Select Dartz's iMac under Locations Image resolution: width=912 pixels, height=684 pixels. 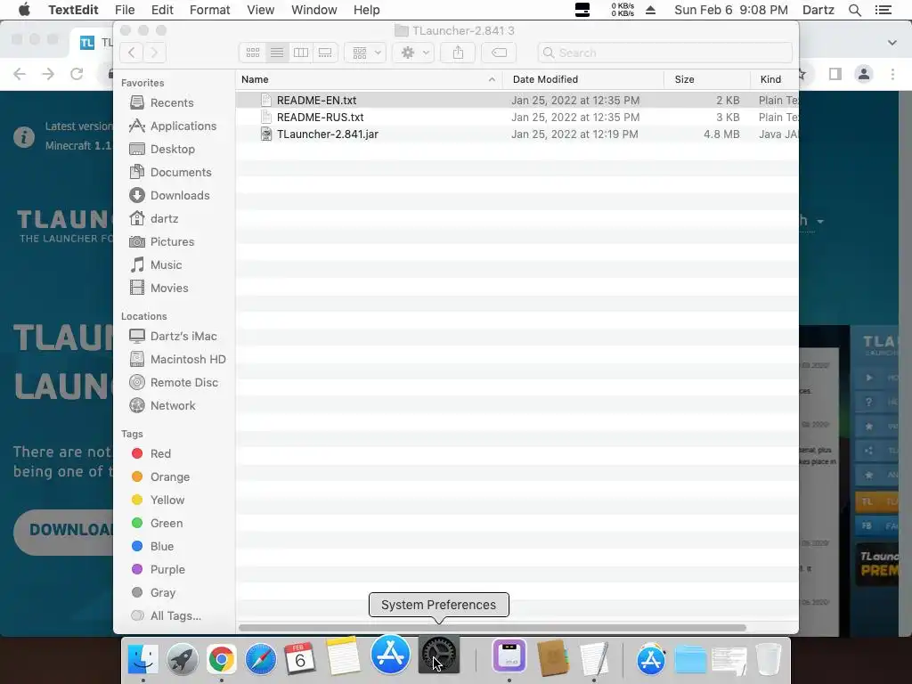click(x=173, y=336)
